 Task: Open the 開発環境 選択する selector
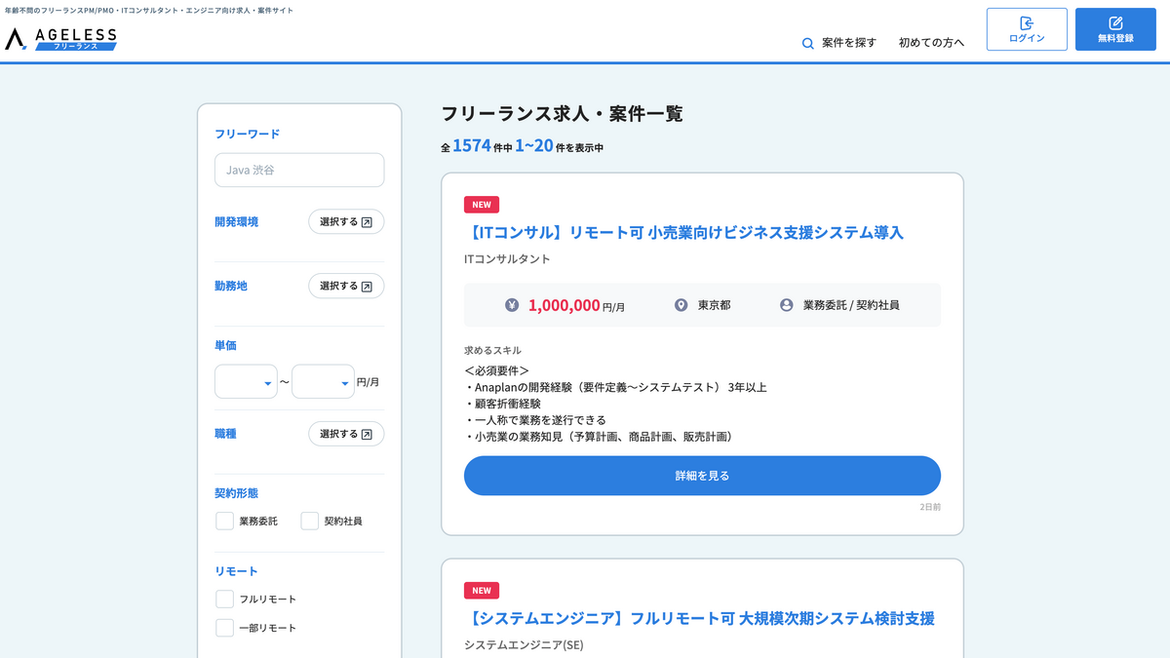(x=346, y=221)
